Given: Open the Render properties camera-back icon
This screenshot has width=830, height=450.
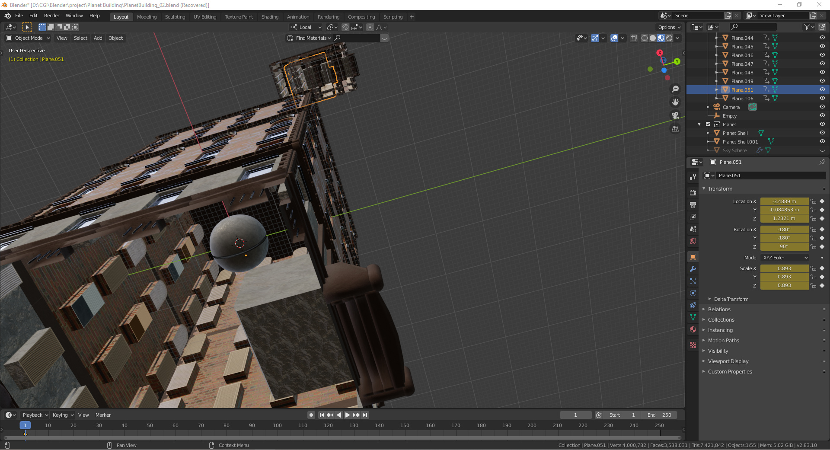Looking at the screenshot, I should pos(693,193).
